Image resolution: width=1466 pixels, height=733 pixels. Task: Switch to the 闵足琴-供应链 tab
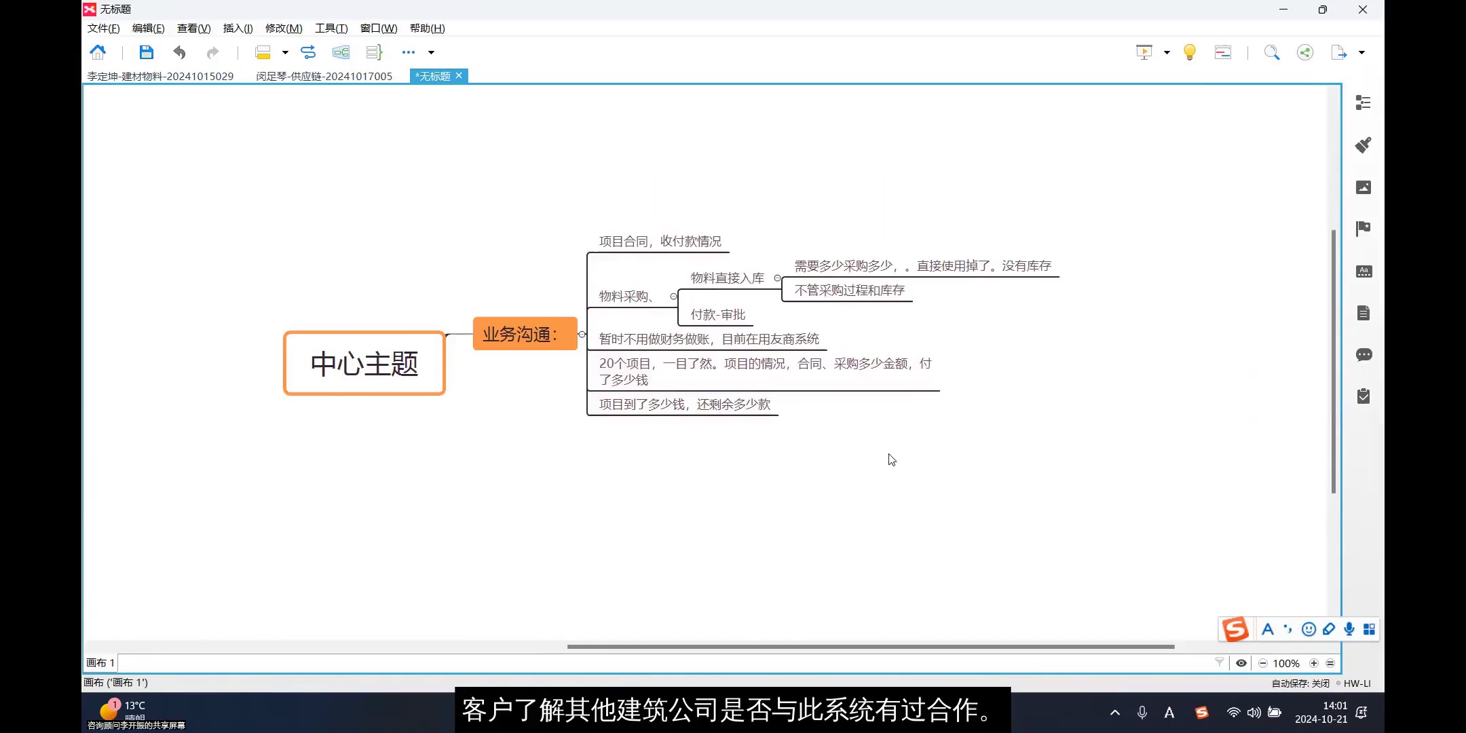[x=324, y=76]
